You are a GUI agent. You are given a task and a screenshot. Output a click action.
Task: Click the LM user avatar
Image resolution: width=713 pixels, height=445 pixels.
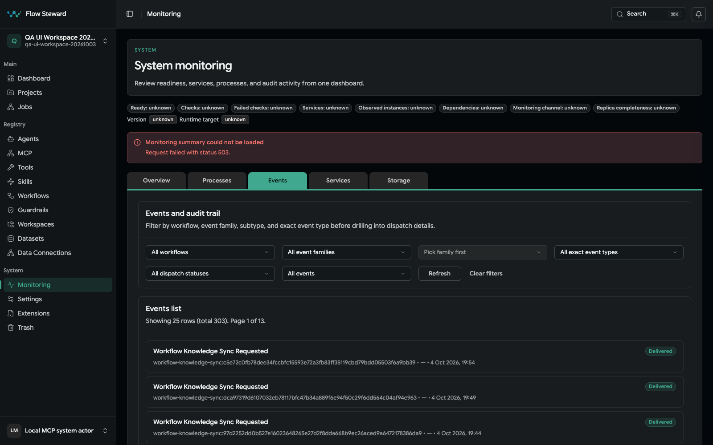14,430
